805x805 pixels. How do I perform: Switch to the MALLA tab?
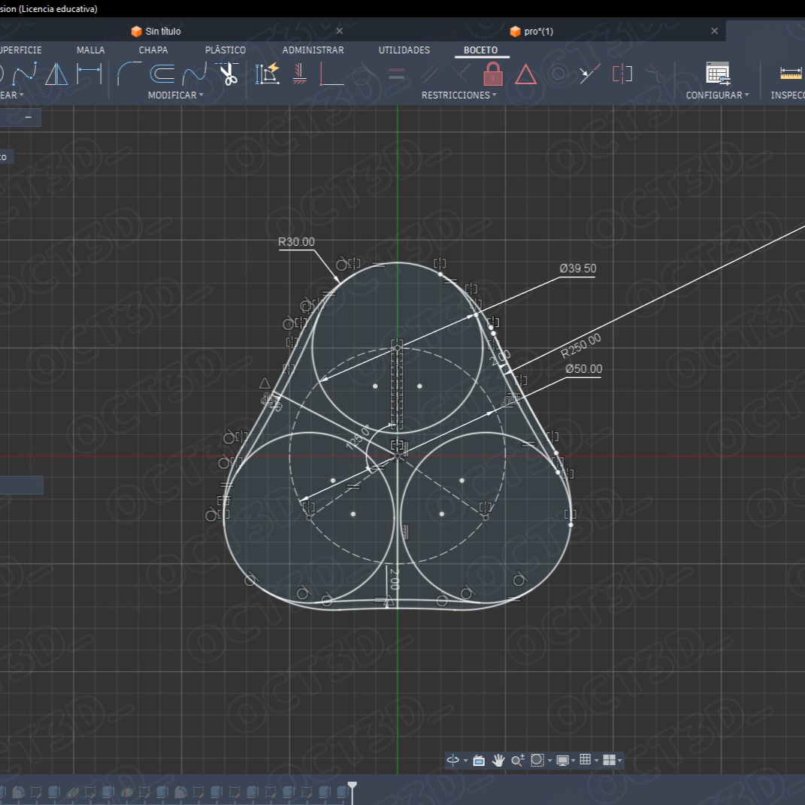coord(90,50)
